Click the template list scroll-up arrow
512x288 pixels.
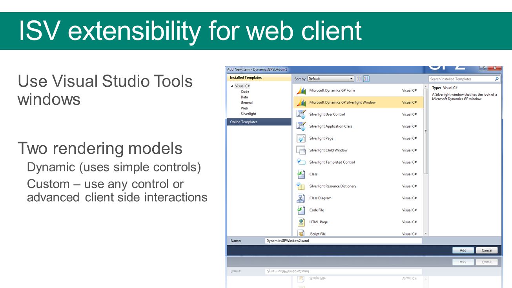(426, 86)
